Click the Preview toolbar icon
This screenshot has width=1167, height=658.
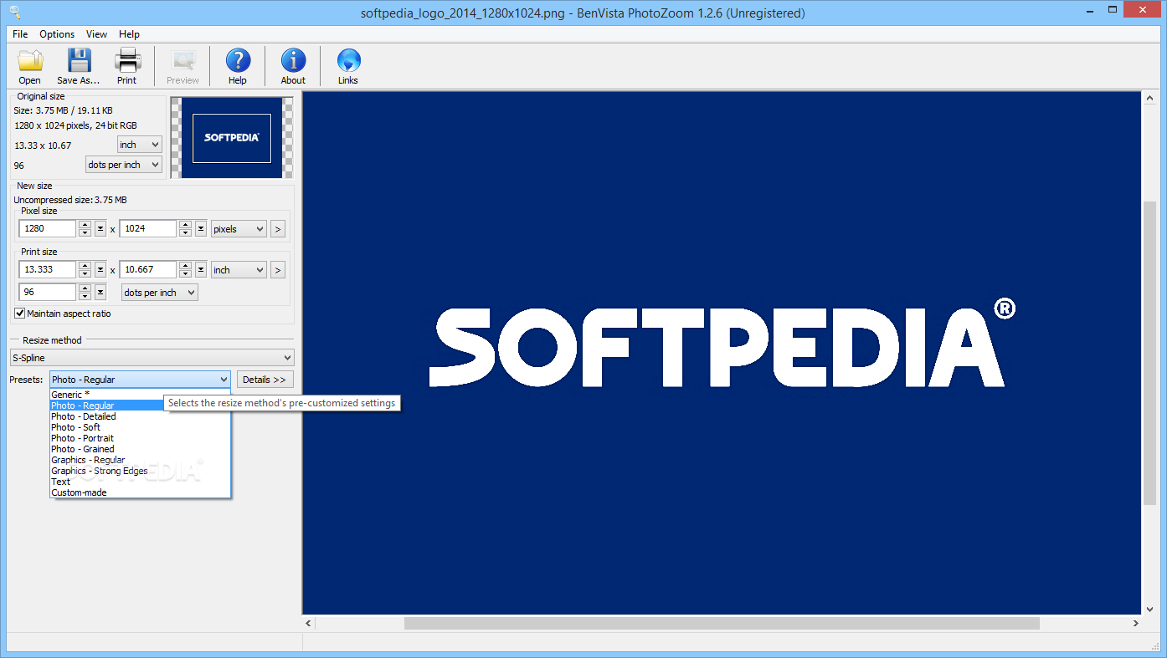183,66
